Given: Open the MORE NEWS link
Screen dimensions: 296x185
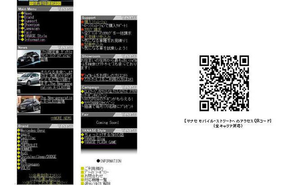Looking at the screenshot, I should tap(61, 118).
